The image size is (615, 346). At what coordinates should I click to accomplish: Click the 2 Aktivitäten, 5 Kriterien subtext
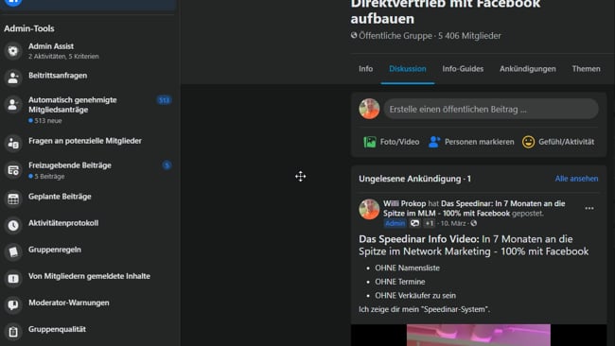pos(63,57)
